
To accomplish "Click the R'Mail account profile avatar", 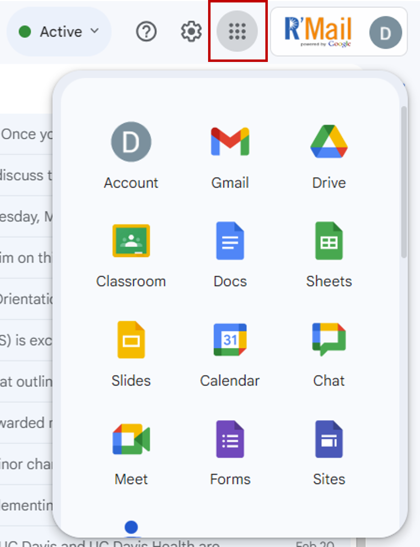I will [385, 32].
